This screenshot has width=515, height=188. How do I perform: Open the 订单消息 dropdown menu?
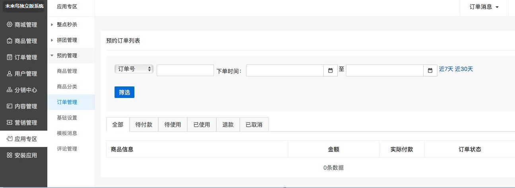[x=484, y=7]
